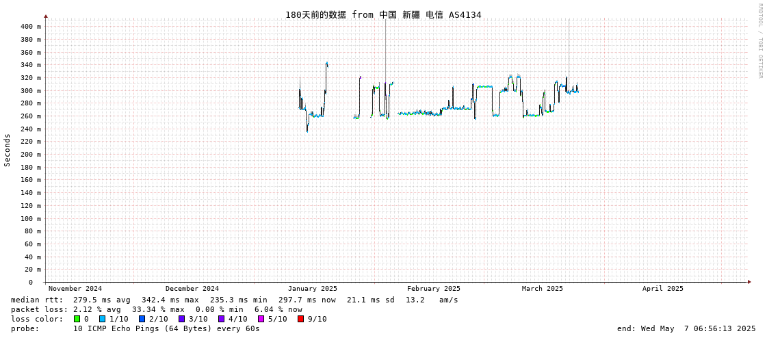Click the '200 m' y-axis tick label
The image size is (767, 338).
pos(31,154)
